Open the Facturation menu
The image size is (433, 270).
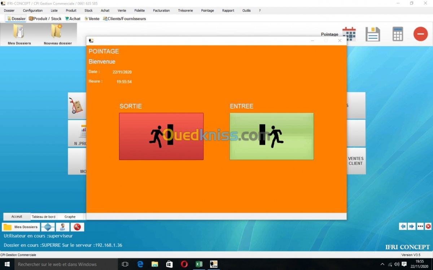tap(161, 10)
